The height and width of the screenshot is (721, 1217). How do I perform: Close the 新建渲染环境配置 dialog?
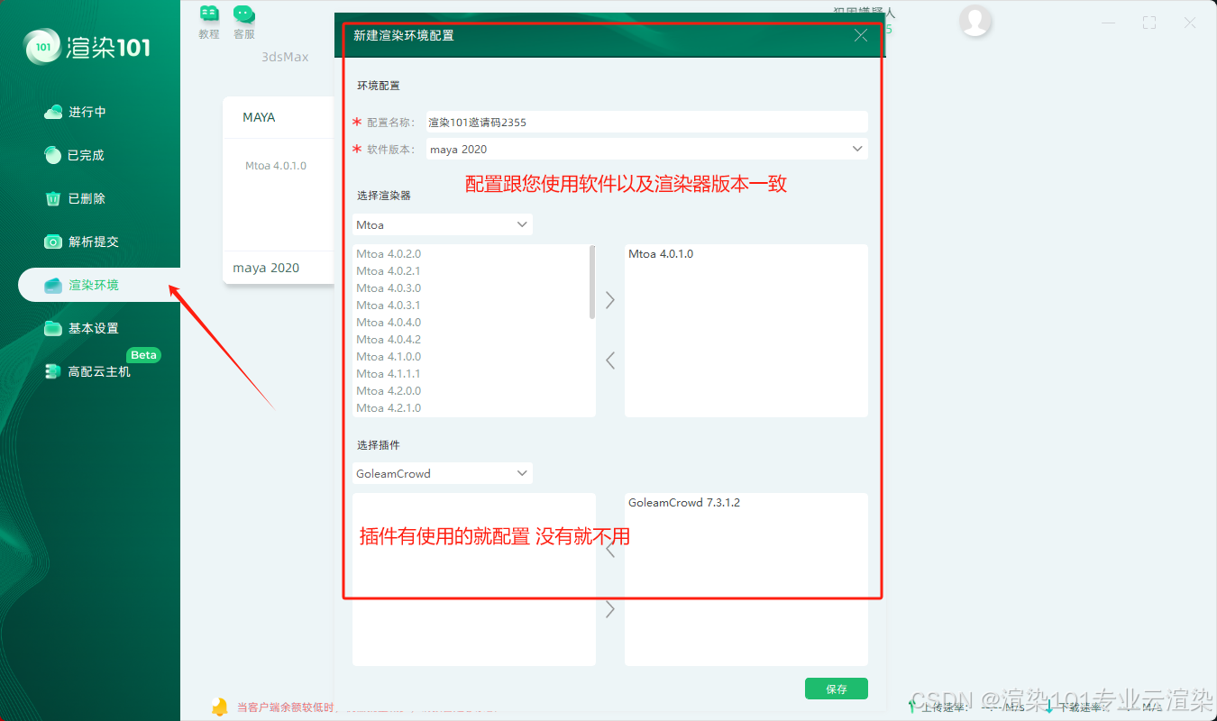[861, 35]
